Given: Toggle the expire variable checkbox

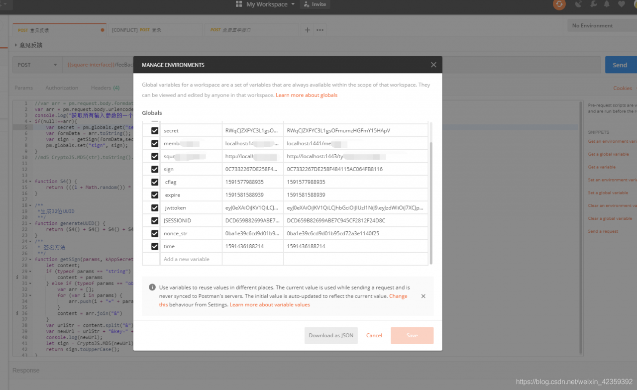Looking at the screenshot, I should click(154, 195).
